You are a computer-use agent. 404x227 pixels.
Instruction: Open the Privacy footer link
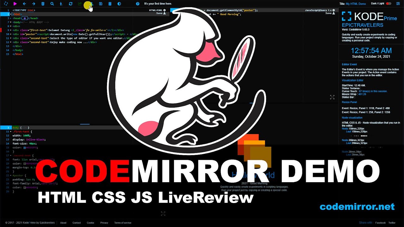click(104, 223)
